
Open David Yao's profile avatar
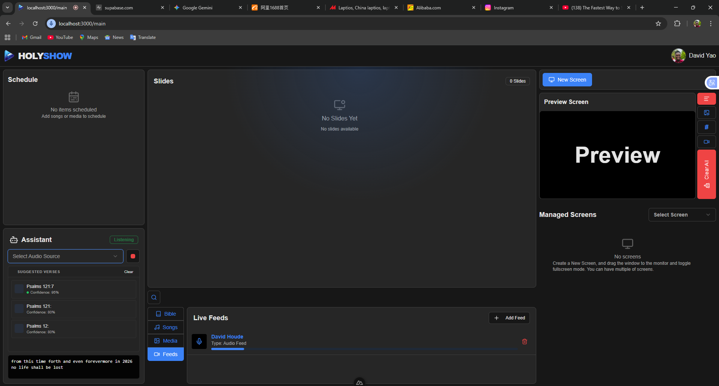pos(678,56)
